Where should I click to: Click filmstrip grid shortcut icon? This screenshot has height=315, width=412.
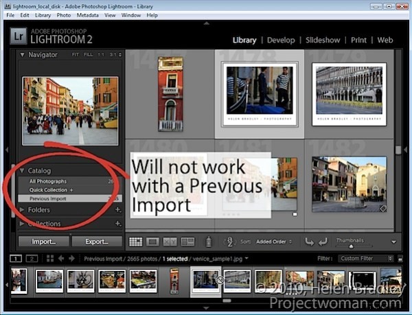pos(50,259)
